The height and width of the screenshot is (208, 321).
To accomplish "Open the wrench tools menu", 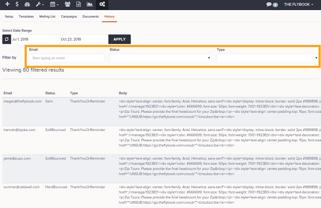I will click(40, 4).
